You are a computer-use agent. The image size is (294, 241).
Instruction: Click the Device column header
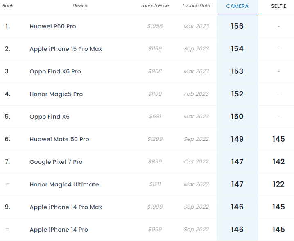pos(80,5)
